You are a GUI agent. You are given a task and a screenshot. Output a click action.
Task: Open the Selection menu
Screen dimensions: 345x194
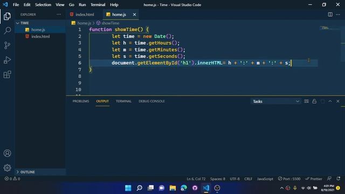pyautogui.click(x=43, y=5)
